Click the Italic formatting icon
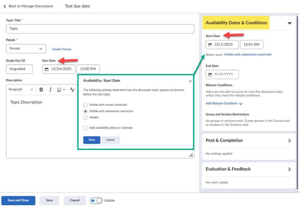Image resolution: width=300 pixels, height=207 pixels. (x=50, y=90)
